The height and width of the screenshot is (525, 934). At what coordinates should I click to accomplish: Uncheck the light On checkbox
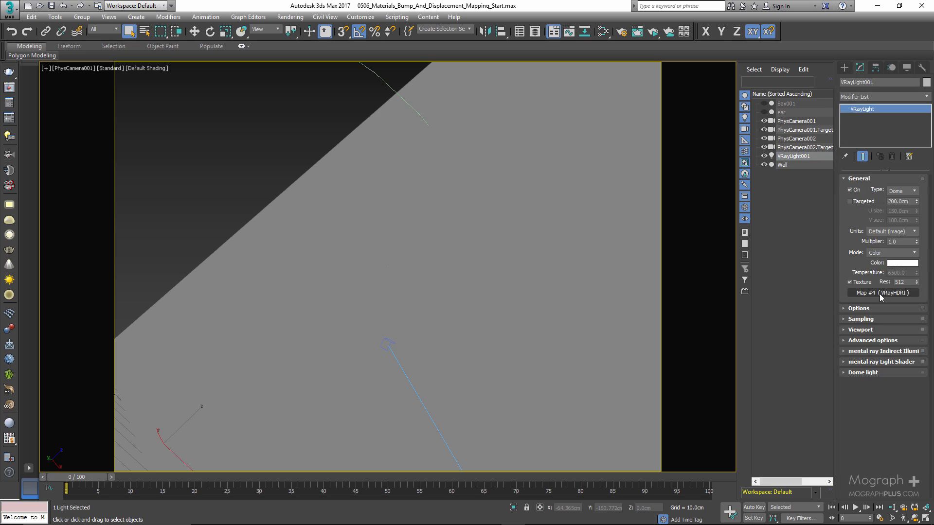point(850,190)
